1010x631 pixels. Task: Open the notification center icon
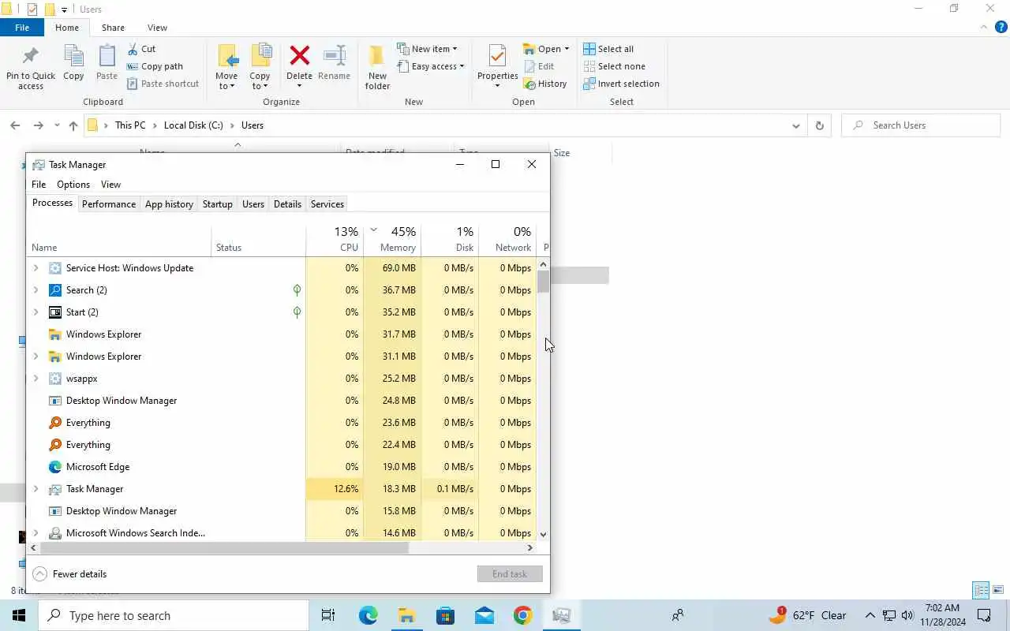[984, 615]
